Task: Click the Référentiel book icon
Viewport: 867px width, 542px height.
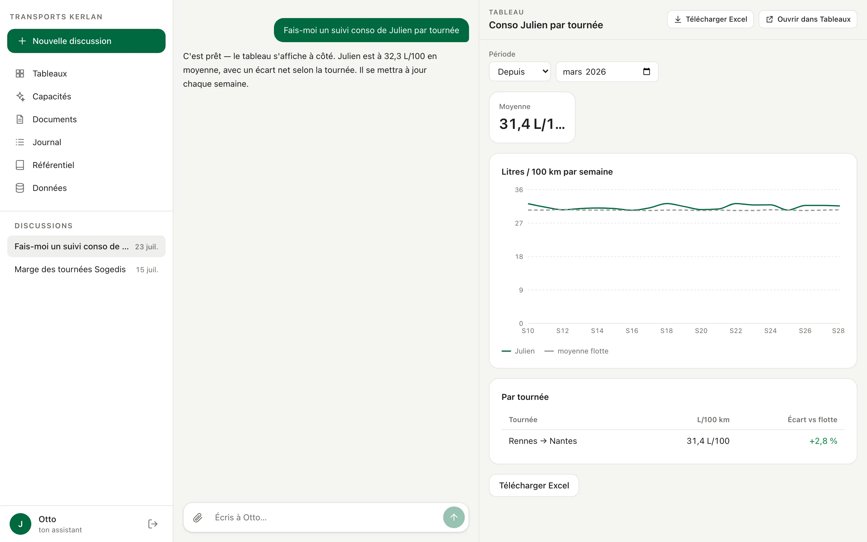Action: click(20, 165)
